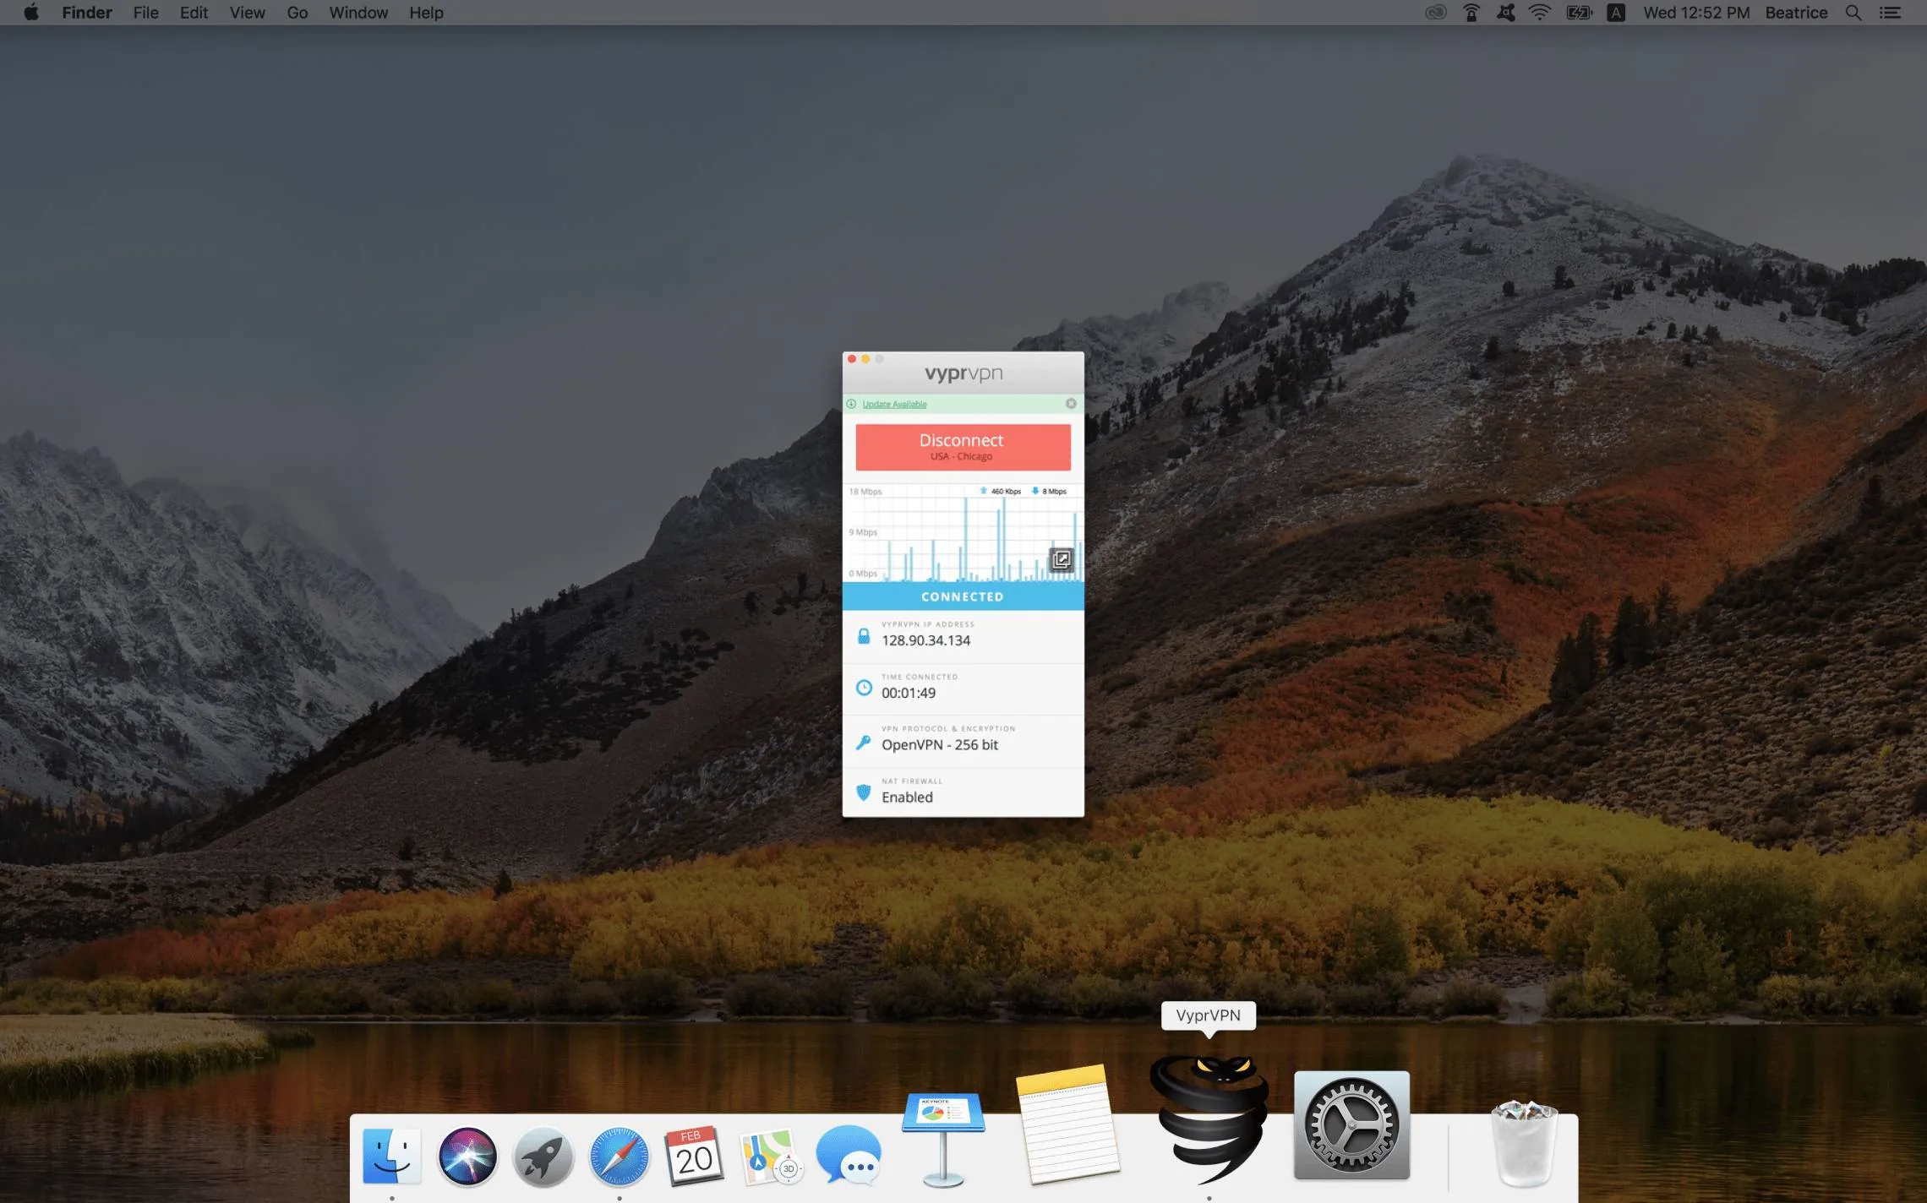
Task: Open the Wi-Fi status menu
Action: point(1540,13)
